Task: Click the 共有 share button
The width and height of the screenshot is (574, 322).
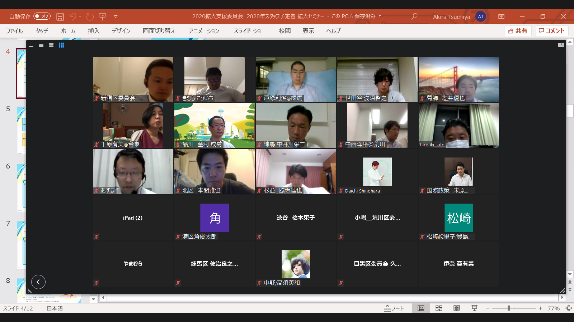Action: tap(518, 31)
